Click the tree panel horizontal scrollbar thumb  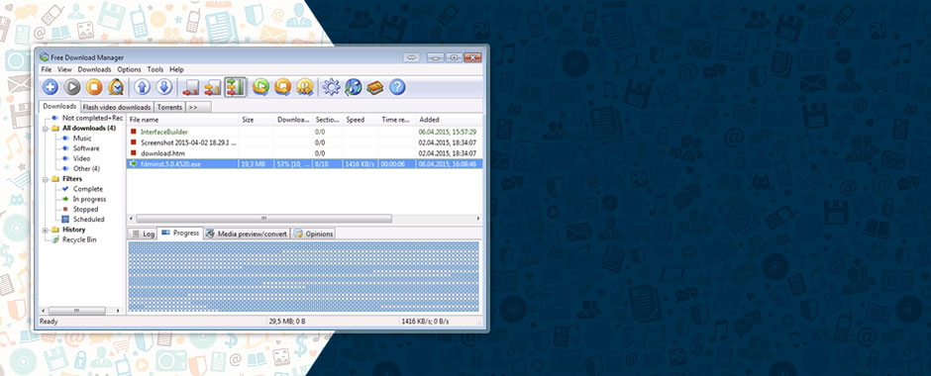(x=76, y=311)
